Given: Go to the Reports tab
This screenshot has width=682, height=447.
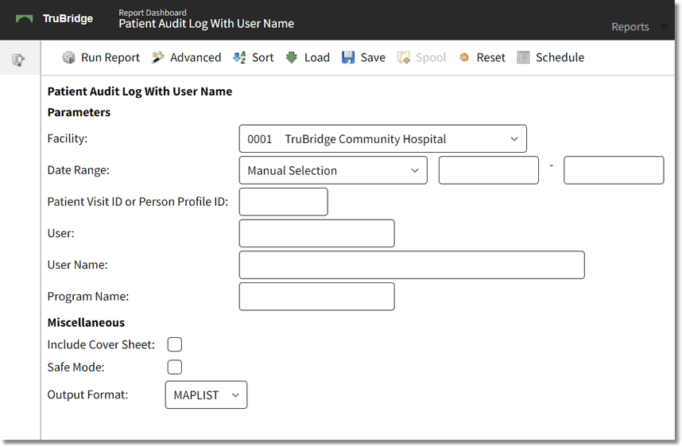Looking at the screenshot, I should tap(630, 26).
